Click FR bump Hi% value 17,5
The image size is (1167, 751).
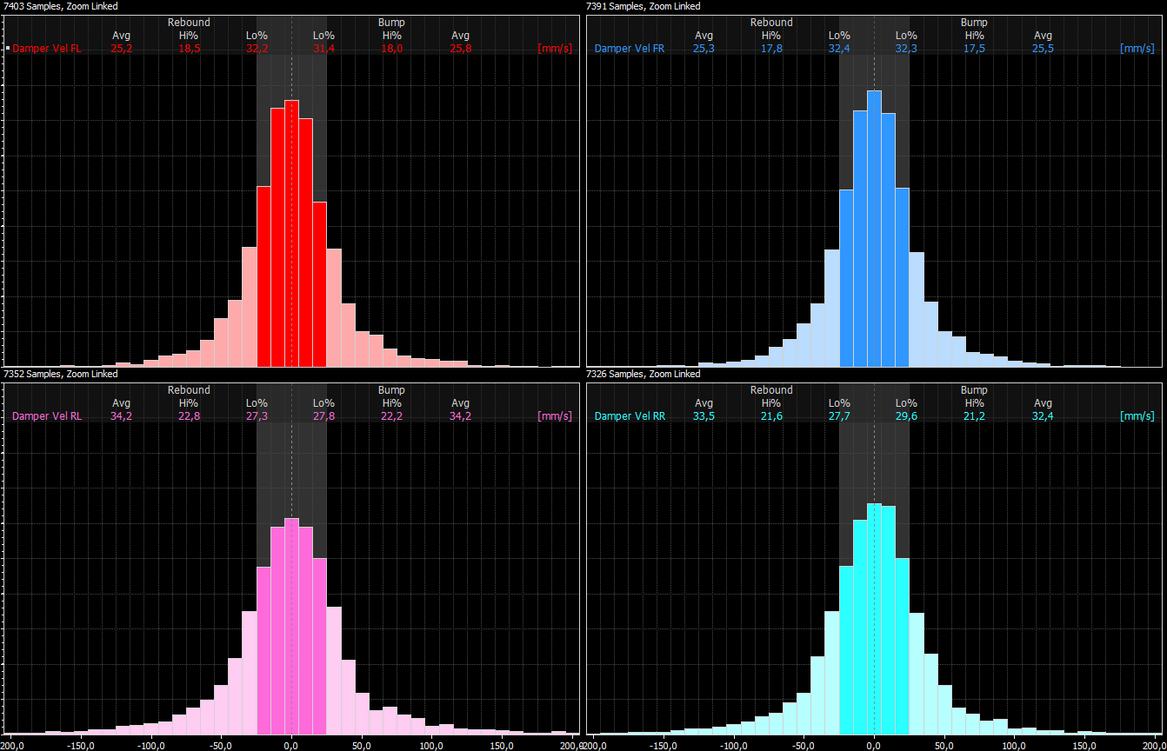[975, 49]
